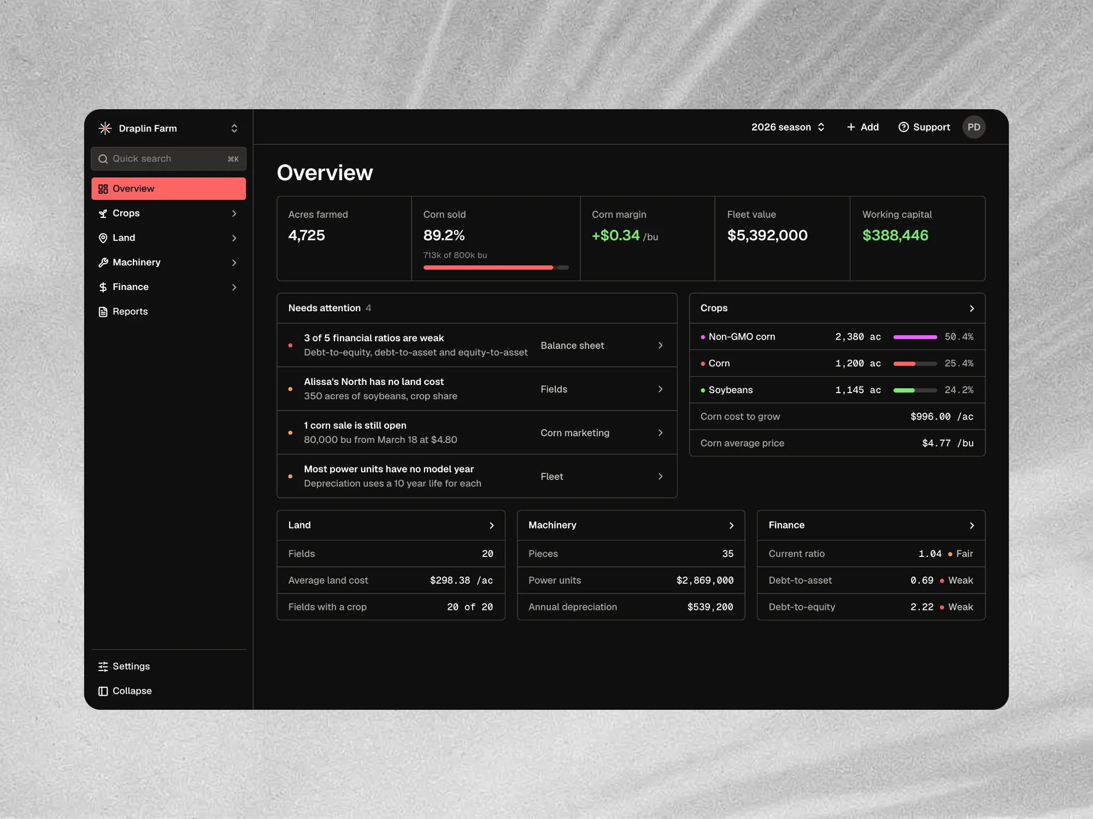Click the Working capital $388,446 value
This screenshot has height=819, width=1093.
[895, 235]
